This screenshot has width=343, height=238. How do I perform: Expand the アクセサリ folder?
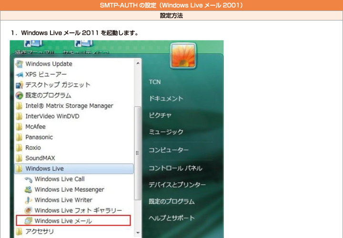tap(35, 231)
